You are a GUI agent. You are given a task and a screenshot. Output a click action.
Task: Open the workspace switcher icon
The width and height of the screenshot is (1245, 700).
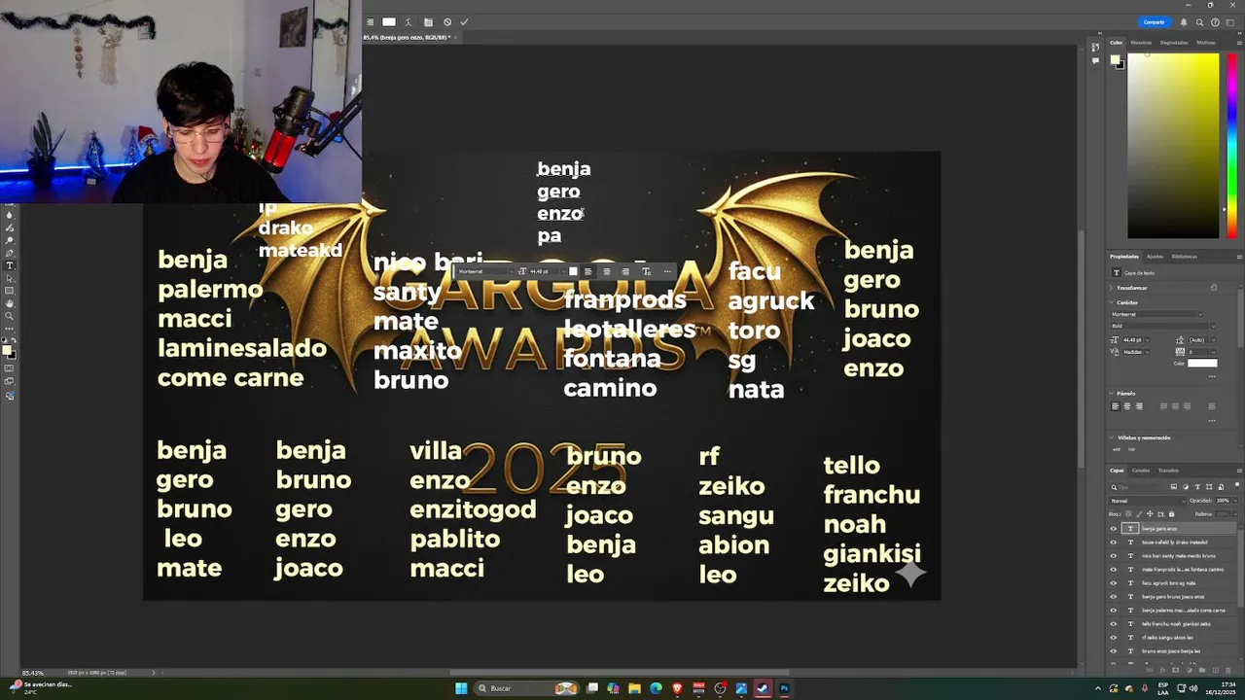1229,22
